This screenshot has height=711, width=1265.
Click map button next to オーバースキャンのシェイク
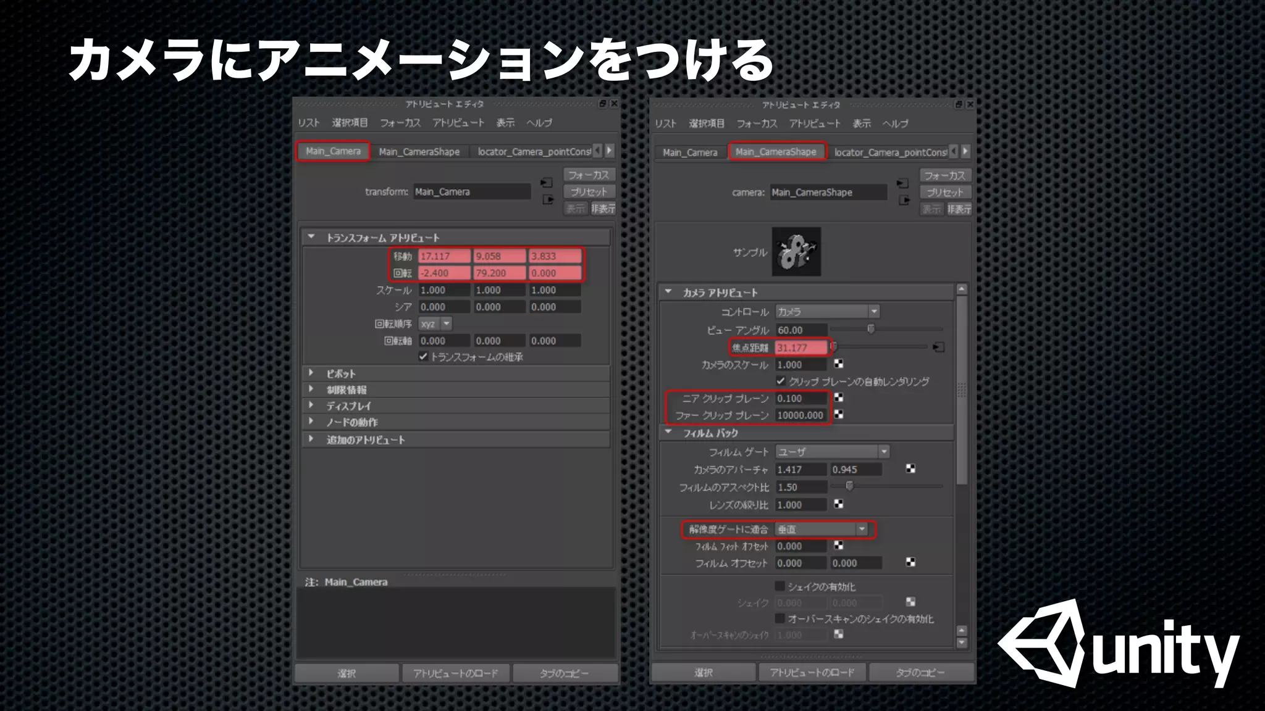(839, 634)
